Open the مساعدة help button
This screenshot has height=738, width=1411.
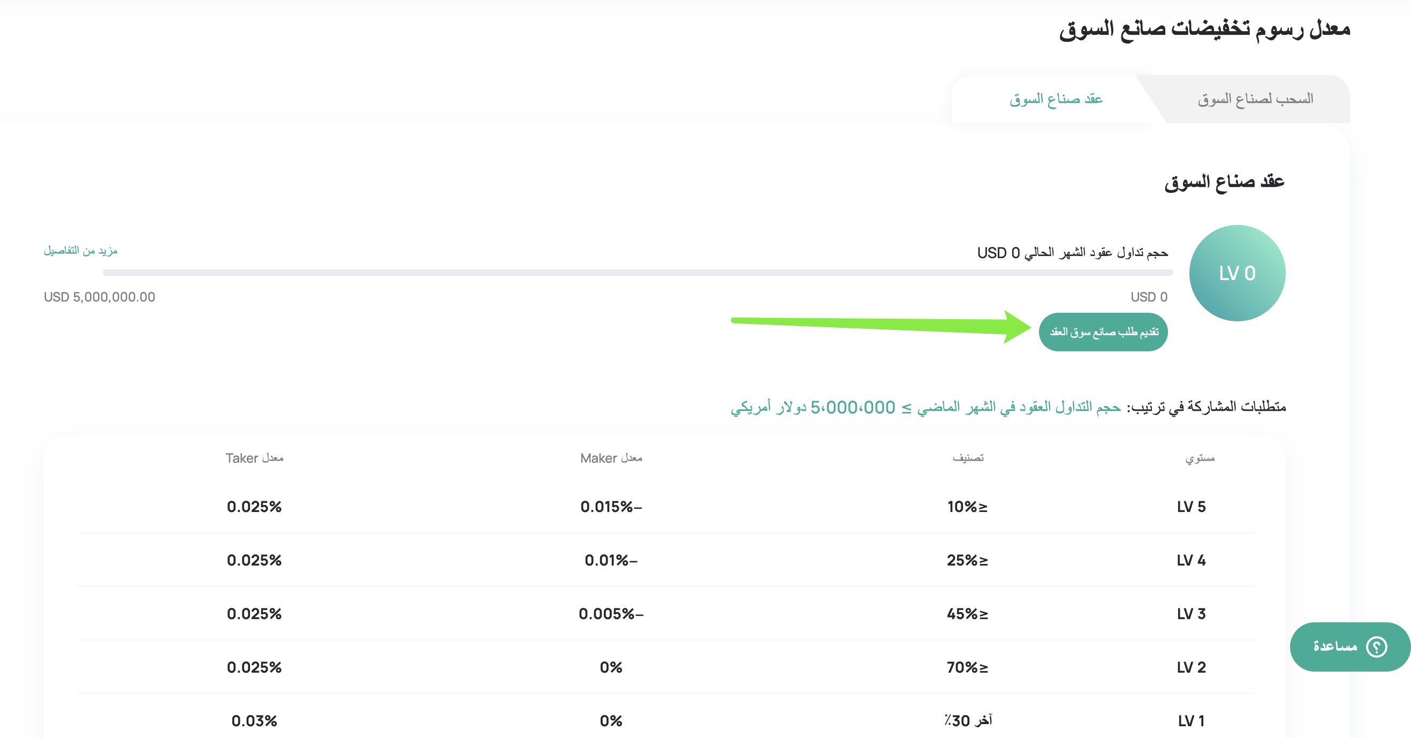click(x=1349, y=646)
